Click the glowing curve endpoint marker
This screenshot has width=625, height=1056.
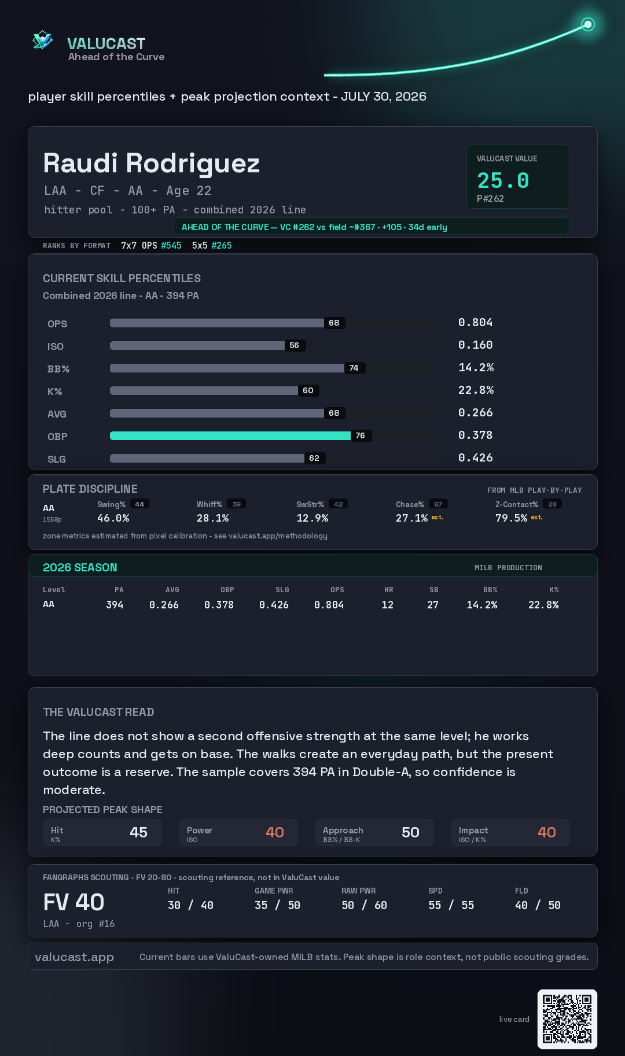coord(588,24)
